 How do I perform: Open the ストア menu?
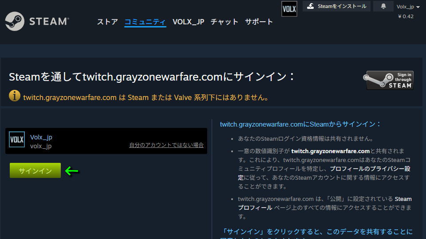[x=107, y=22]
